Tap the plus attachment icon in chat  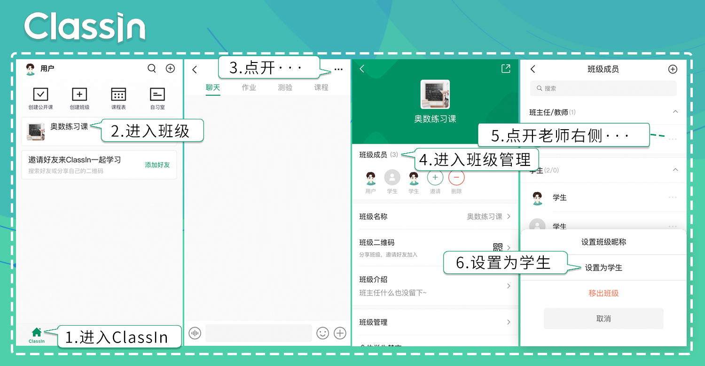pyautogui.click(x=340, y=333)
